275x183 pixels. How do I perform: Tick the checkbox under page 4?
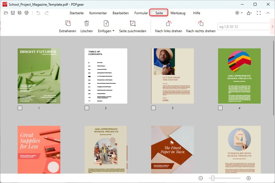pos(220,108)
